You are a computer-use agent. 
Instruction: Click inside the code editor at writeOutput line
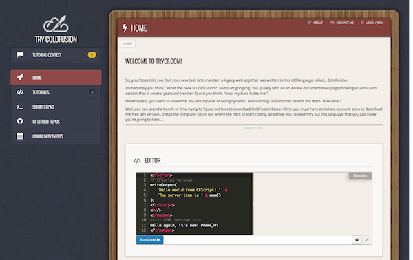(163, 185)
